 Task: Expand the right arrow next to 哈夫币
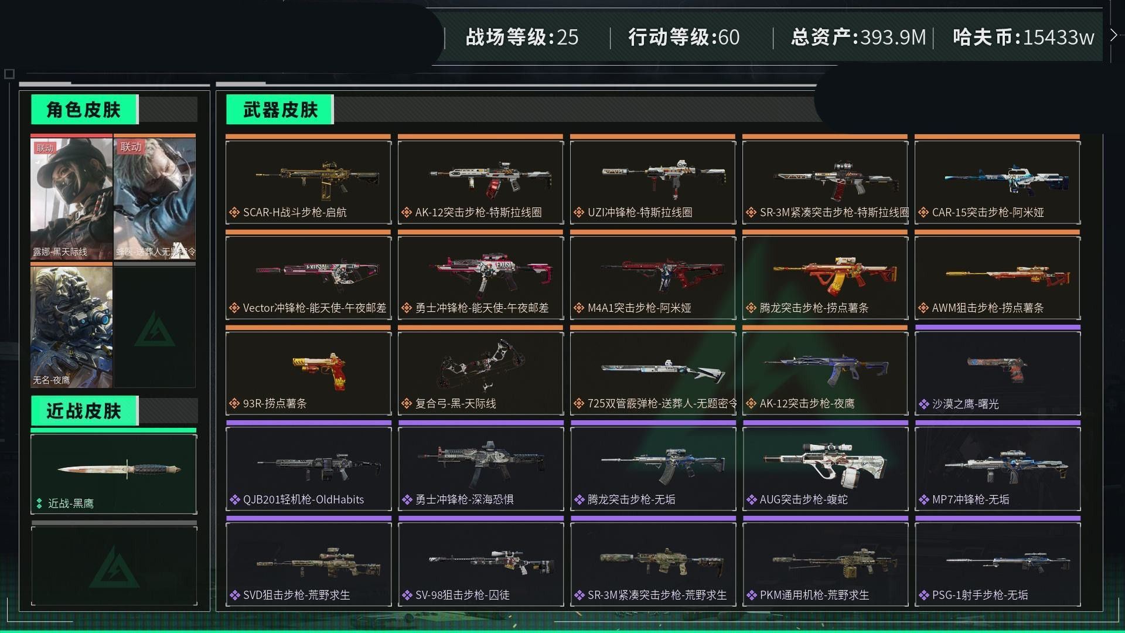tap(1113, 36)
